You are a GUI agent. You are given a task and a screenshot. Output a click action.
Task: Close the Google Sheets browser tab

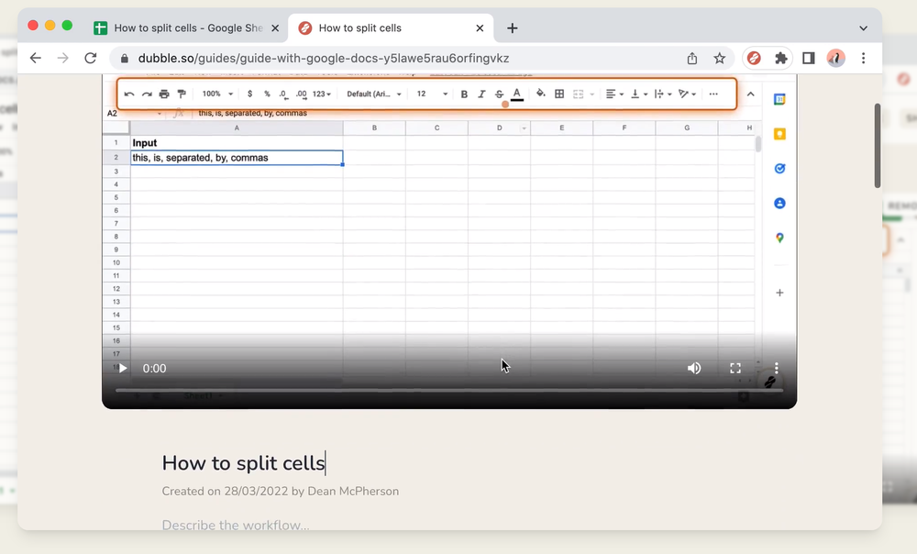275,28
